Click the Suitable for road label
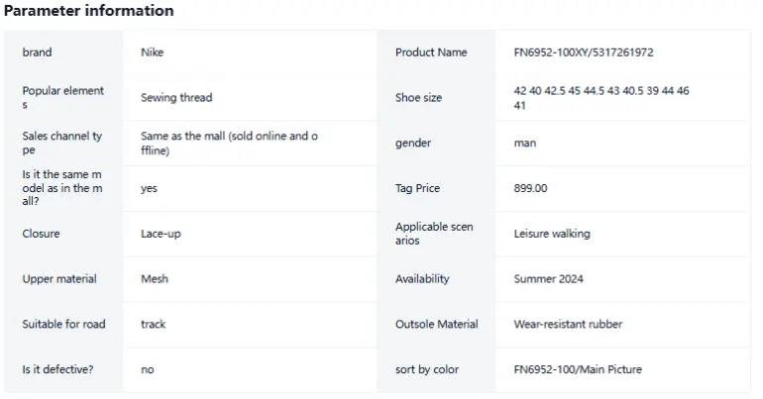 63,324
